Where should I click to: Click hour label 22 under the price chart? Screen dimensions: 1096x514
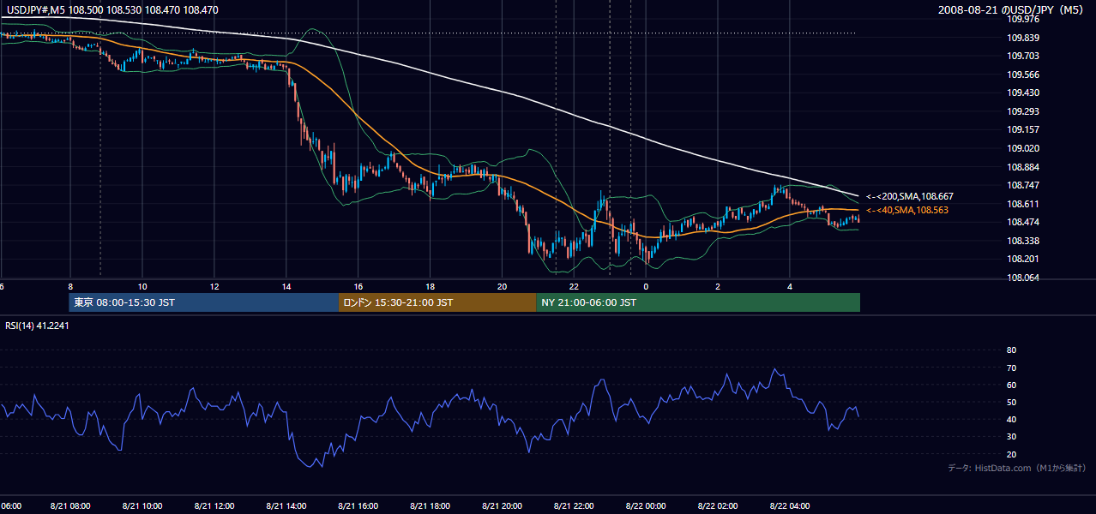tap(575, 286)
